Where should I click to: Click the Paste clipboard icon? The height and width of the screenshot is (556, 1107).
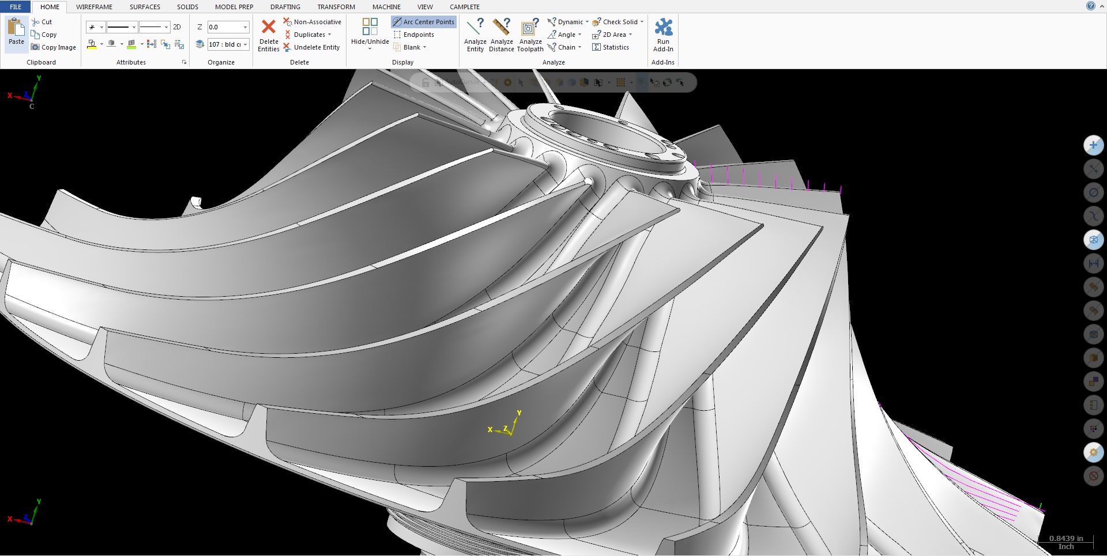point(16,27)
